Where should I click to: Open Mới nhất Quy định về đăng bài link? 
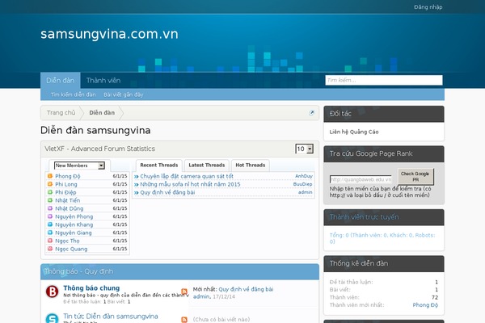246,289
